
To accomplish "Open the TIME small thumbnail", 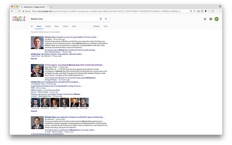I will pos(65,102).
